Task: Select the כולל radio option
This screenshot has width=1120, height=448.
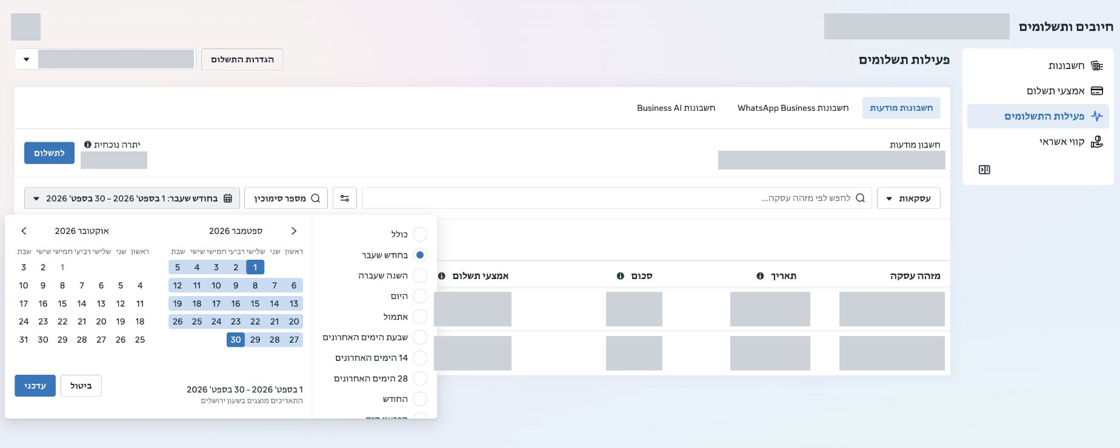Action: [419, 234]
